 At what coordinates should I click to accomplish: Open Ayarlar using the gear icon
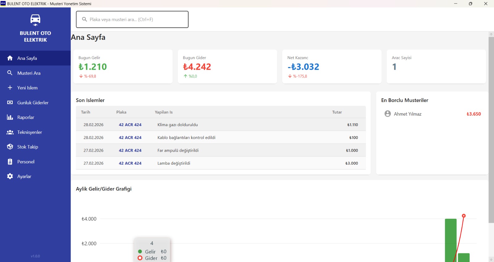10,176
